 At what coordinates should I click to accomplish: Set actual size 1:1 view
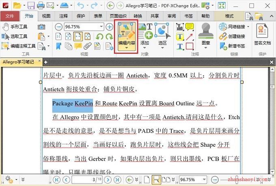tap(58, 36)
